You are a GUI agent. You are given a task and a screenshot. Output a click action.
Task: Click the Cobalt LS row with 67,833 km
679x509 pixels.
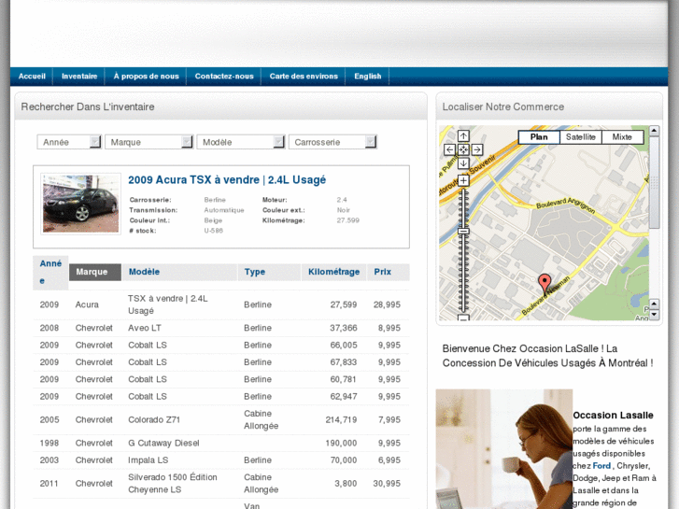(x=220, y=362)
